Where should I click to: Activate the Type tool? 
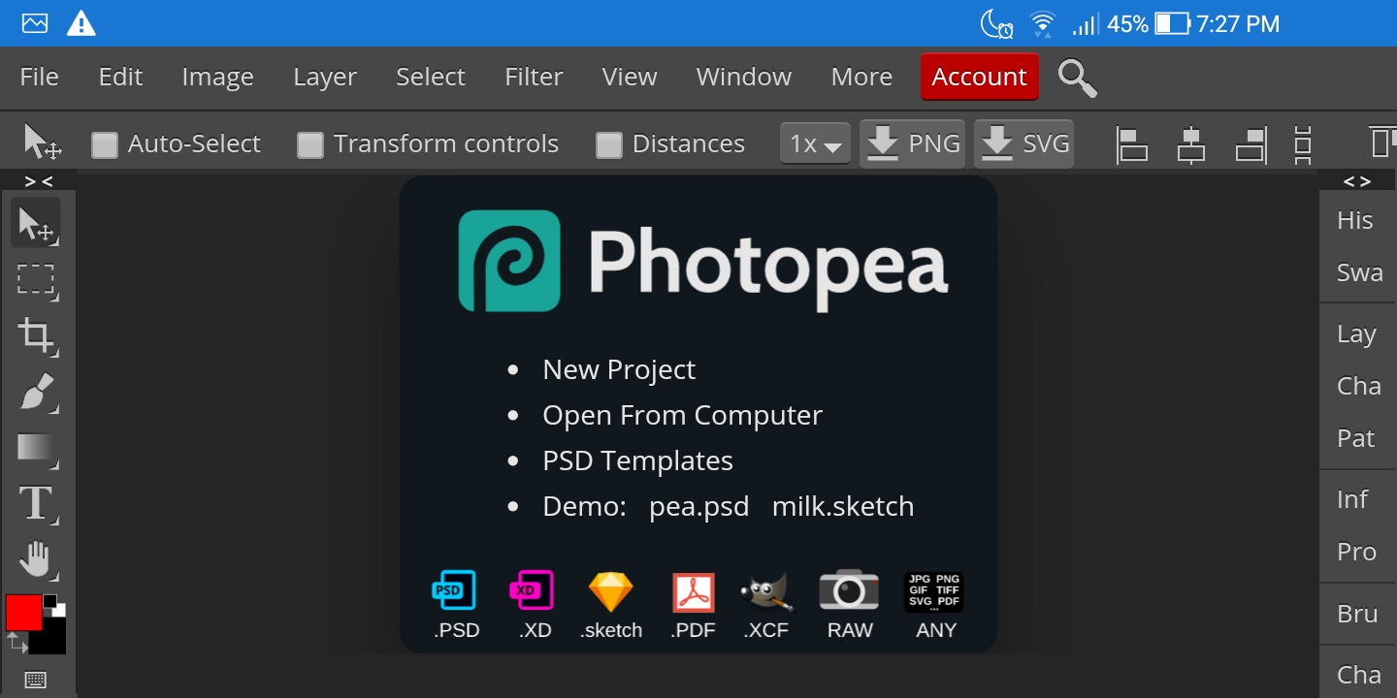pos(36,504)
